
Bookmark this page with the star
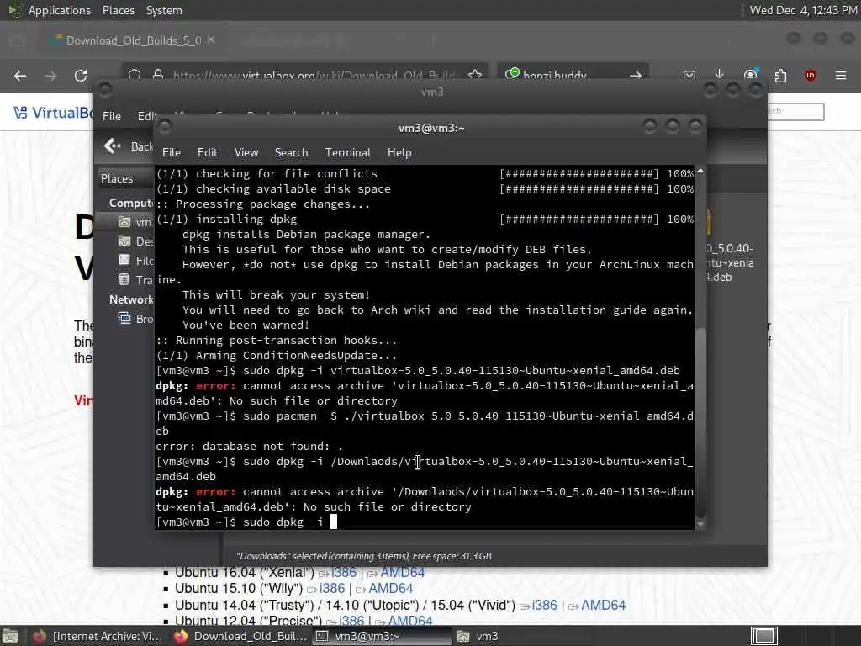(475, 75)
